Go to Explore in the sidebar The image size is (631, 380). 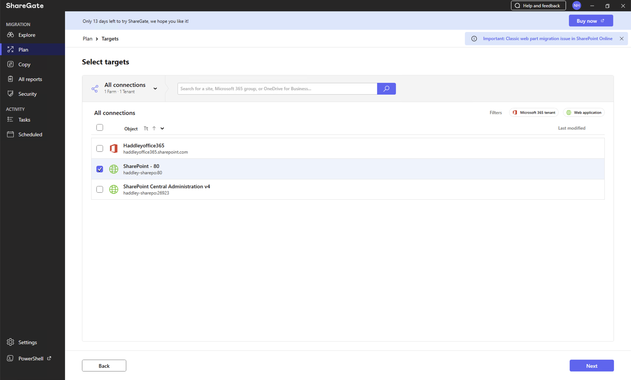coord(27,35)
